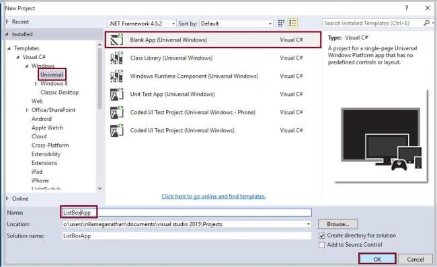Collapse the Visual C# tree node
Screen dimensions: 437x267
[18, 57]
